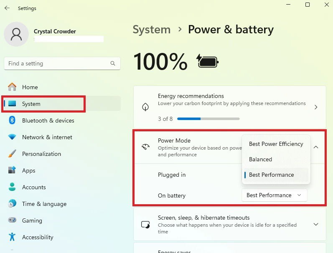This screenshot has width=333, height=253.
Task: Click the Personalization paintbrush icon
Action: tap(13, 154)
